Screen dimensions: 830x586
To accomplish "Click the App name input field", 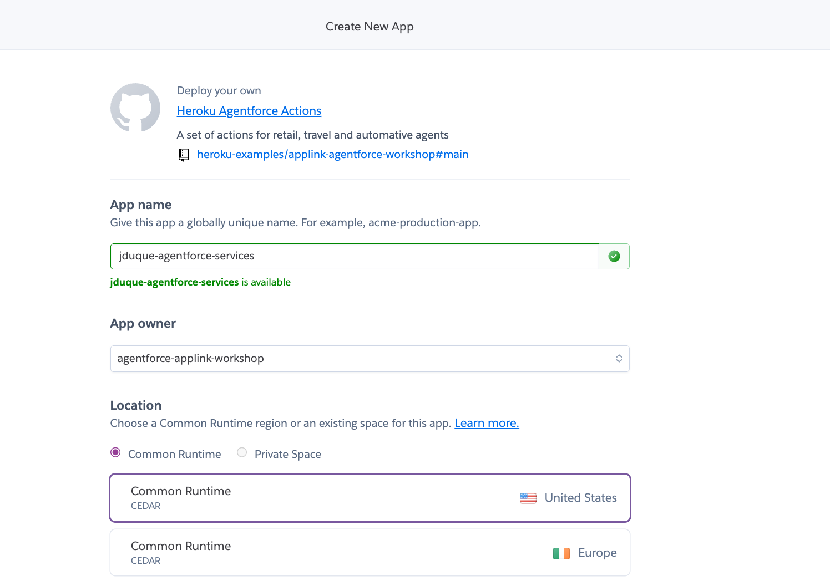I will [355, 256].
